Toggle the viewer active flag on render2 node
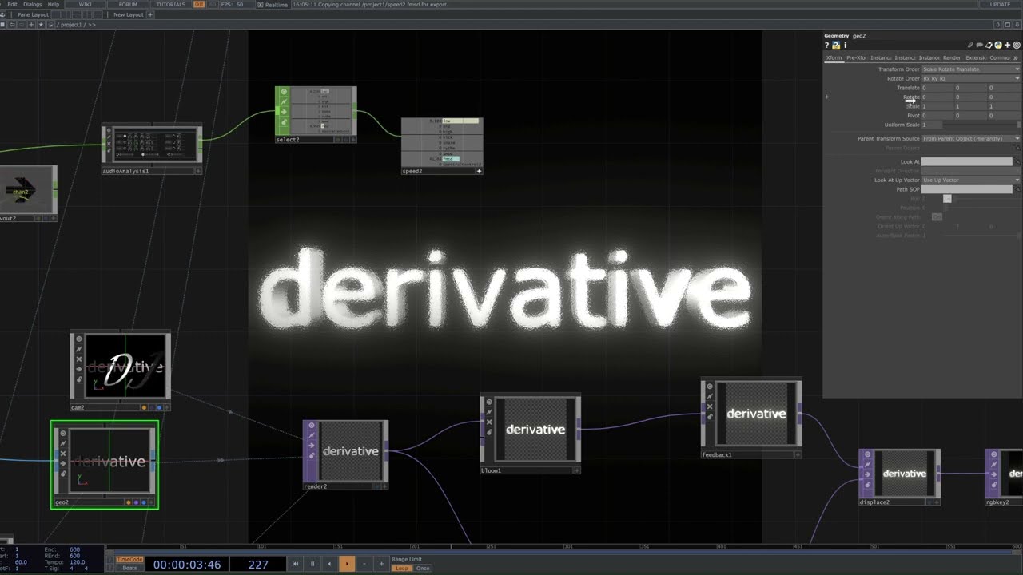This screenshot has width=1023, height=575. click(x=384, y=486)
